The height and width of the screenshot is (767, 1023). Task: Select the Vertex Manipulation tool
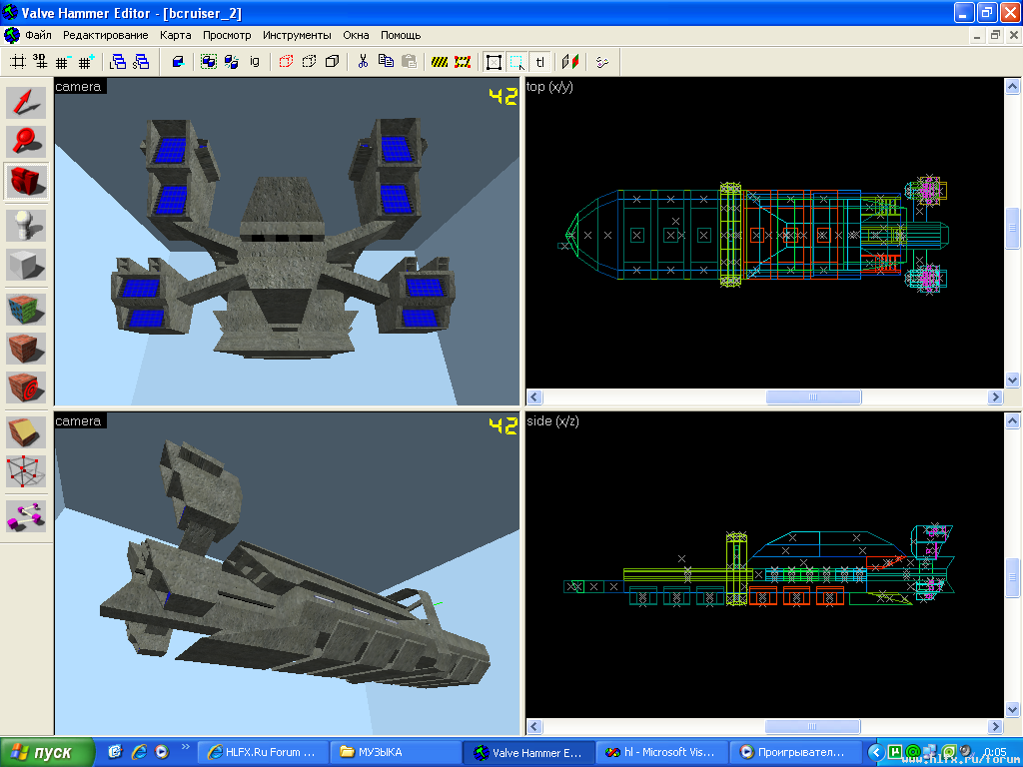pos(26,470)
